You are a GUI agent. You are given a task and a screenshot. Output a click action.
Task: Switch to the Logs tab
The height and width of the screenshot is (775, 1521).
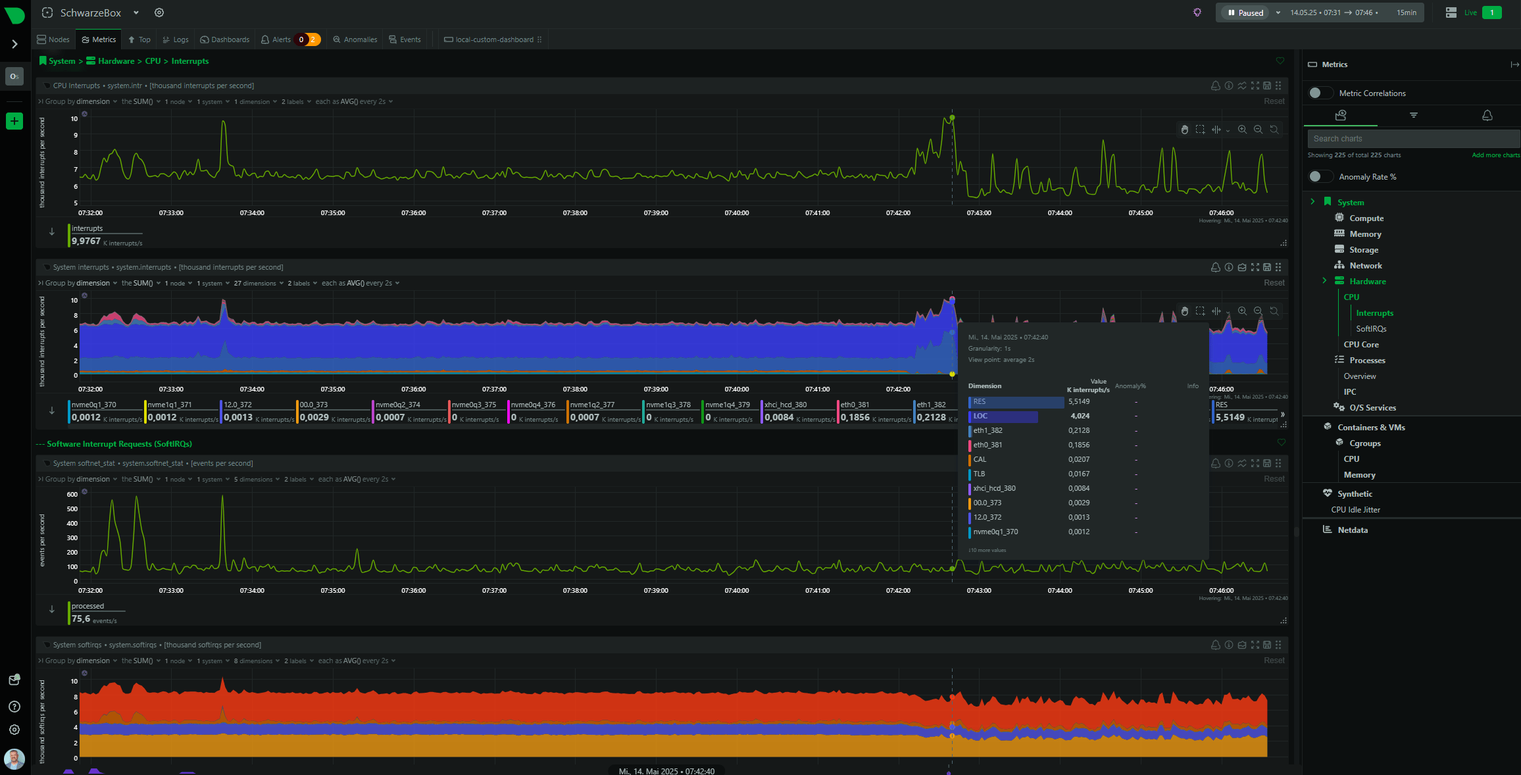pyautogui.click(x=176, y=39)
